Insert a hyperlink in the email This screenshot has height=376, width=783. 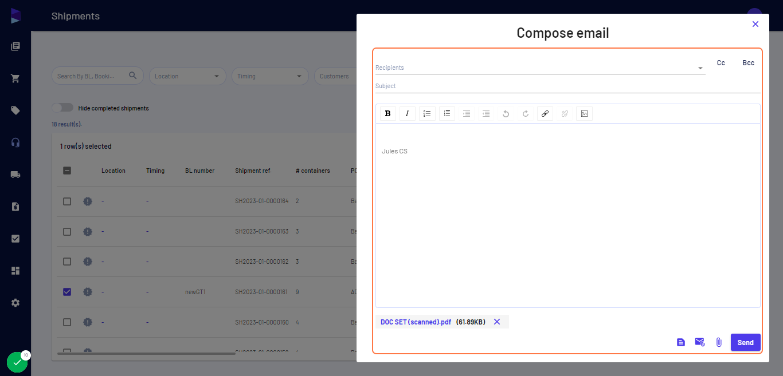[x=545, y=113]
